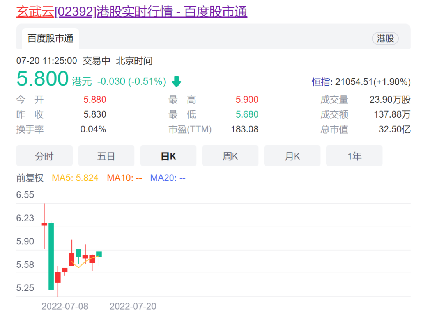Click the tall green candlestick on chart
Image resolution: width=421 pixels, height=319 pixels.
pos(51,256)
